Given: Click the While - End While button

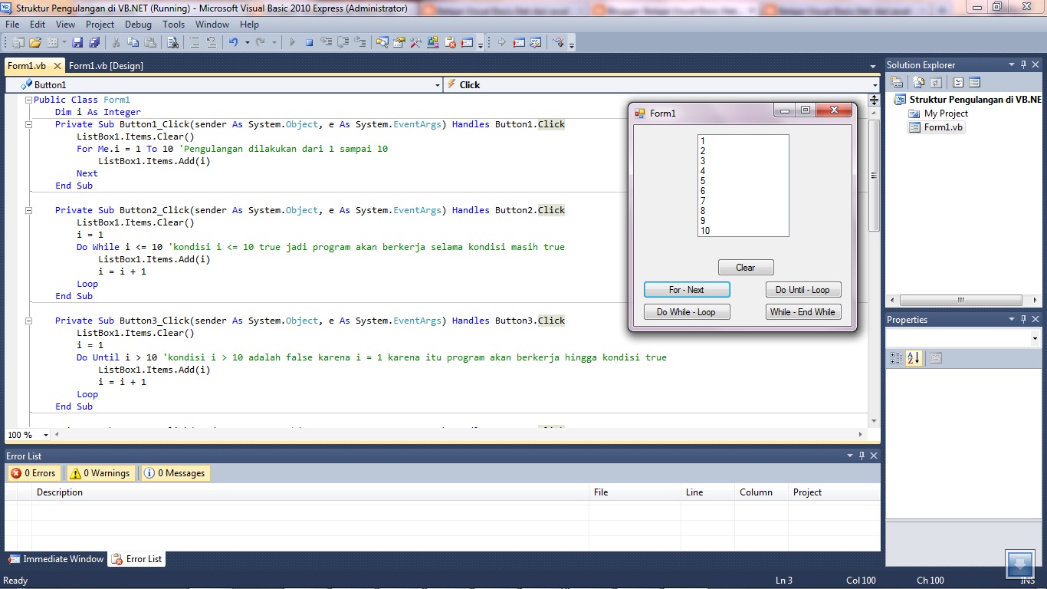Looking at the screenshot, I should (803, 312).
